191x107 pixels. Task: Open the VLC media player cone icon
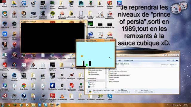62,96
